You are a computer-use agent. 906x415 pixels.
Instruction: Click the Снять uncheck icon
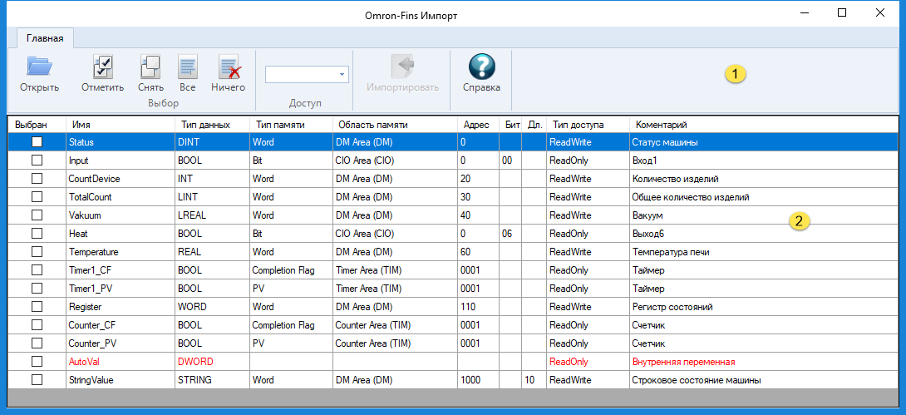(150, 67)
